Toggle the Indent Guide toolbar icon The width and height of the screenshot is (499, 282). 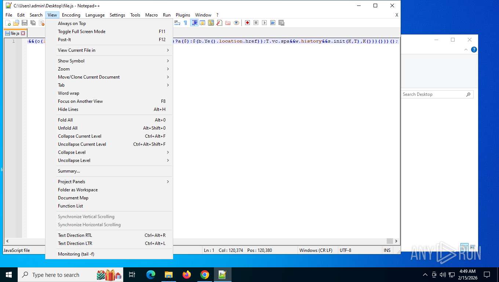[194, 23]
